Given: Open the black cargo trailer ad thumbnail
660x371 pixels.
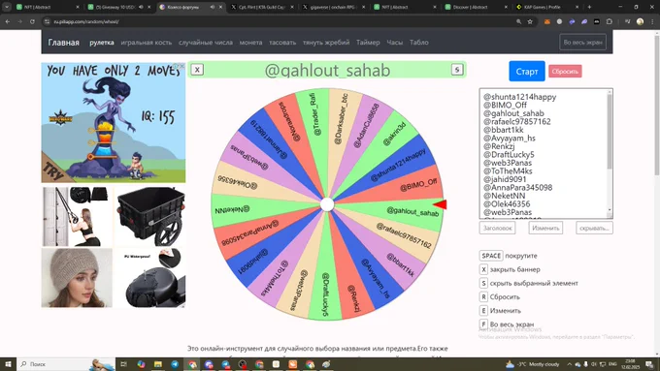Looking at the screenshot, I should pos(150,217).
